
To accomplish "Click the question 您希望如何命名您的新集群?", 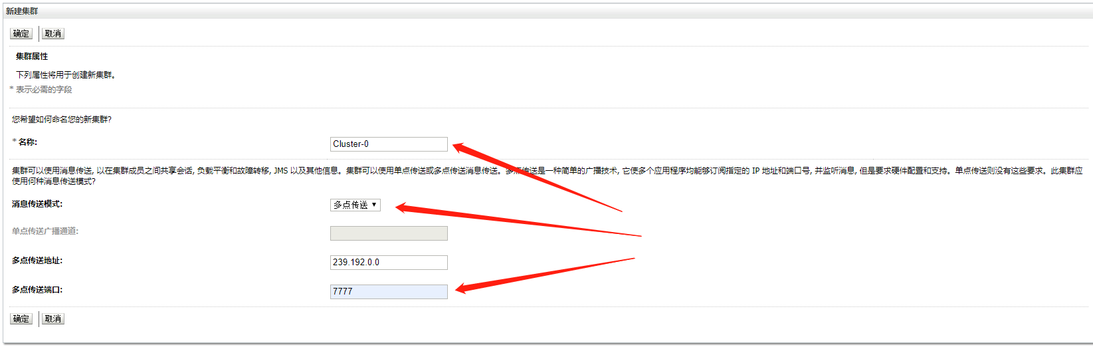I will coord(62,120).
